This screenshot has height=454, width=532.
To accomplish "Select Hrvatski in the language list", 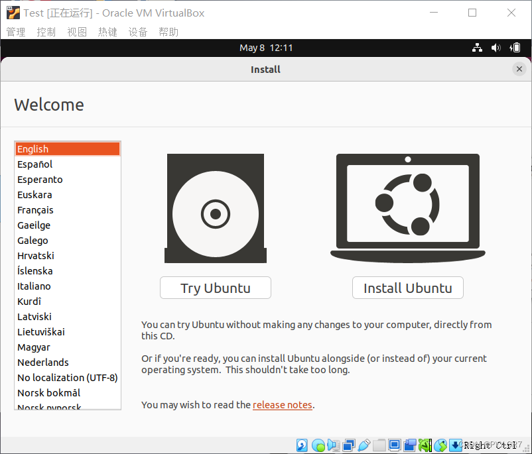I will pyautogui.click(x=68, y=256).
